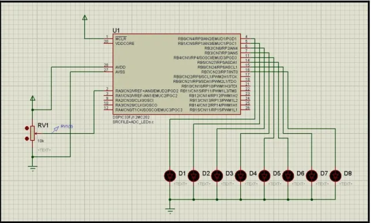Click the MCLR pin label

pyautogui.click(x=121, y=39)
